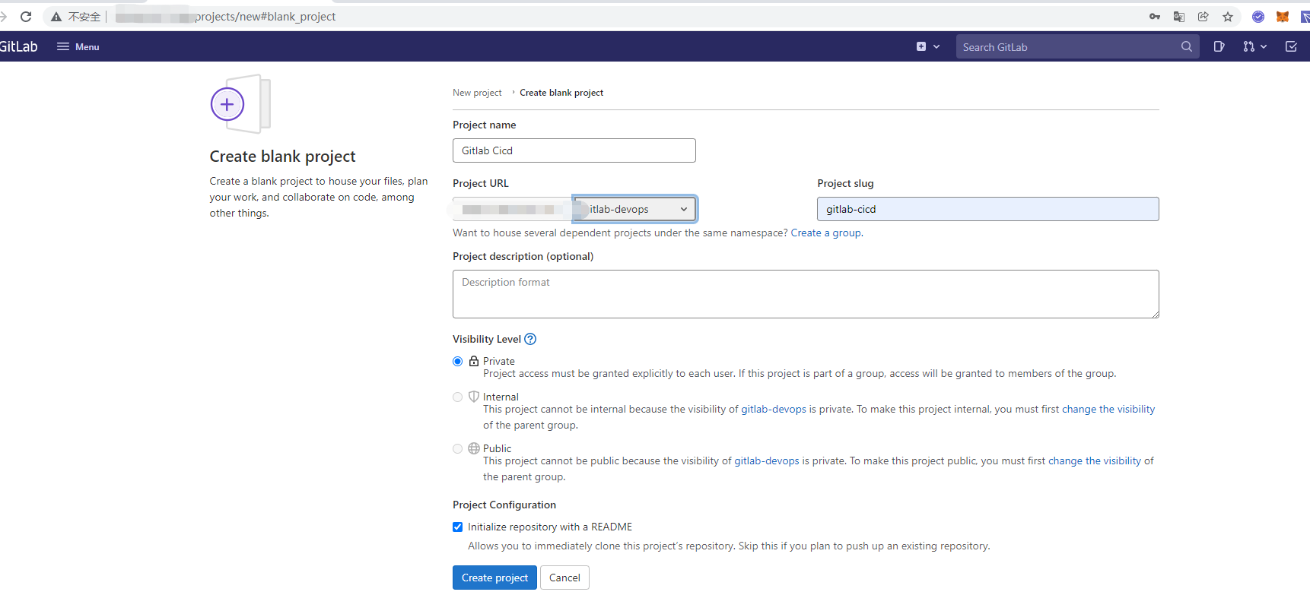Click the Project slug input field
Viewport: 1310px width, 614px height.
[x=988, y=209]
